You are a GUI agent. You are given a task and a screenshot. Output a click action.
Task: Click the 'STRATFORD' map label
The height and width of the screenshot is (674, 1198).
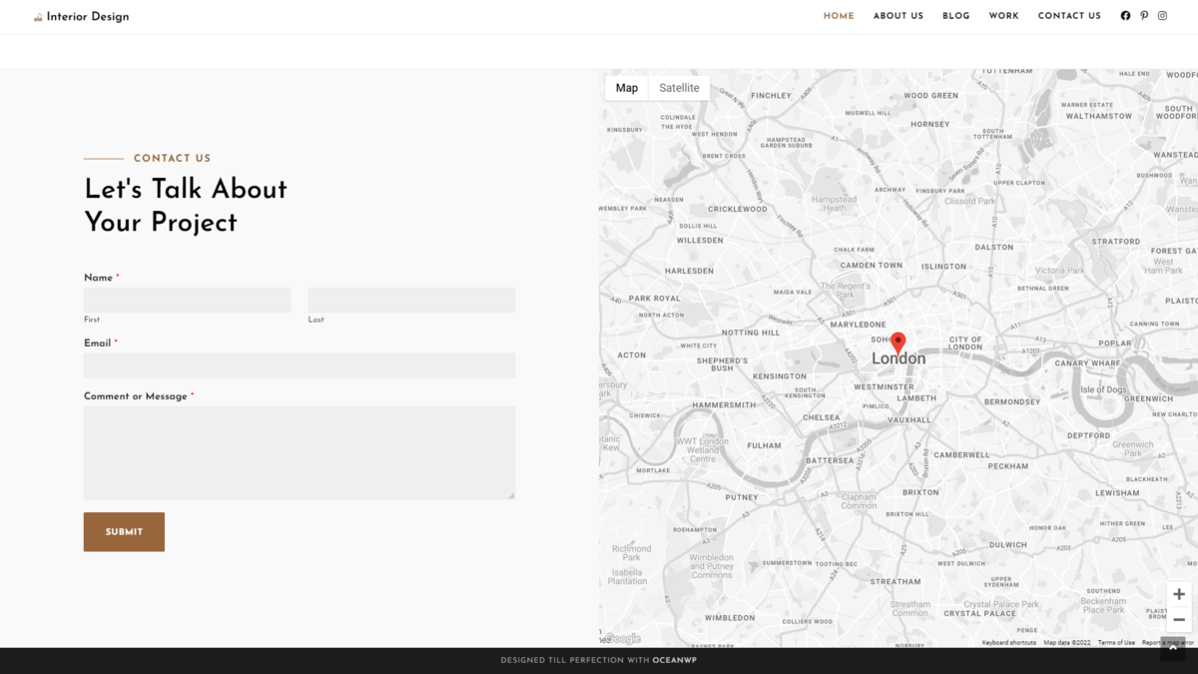click(x=1116, y=242)
